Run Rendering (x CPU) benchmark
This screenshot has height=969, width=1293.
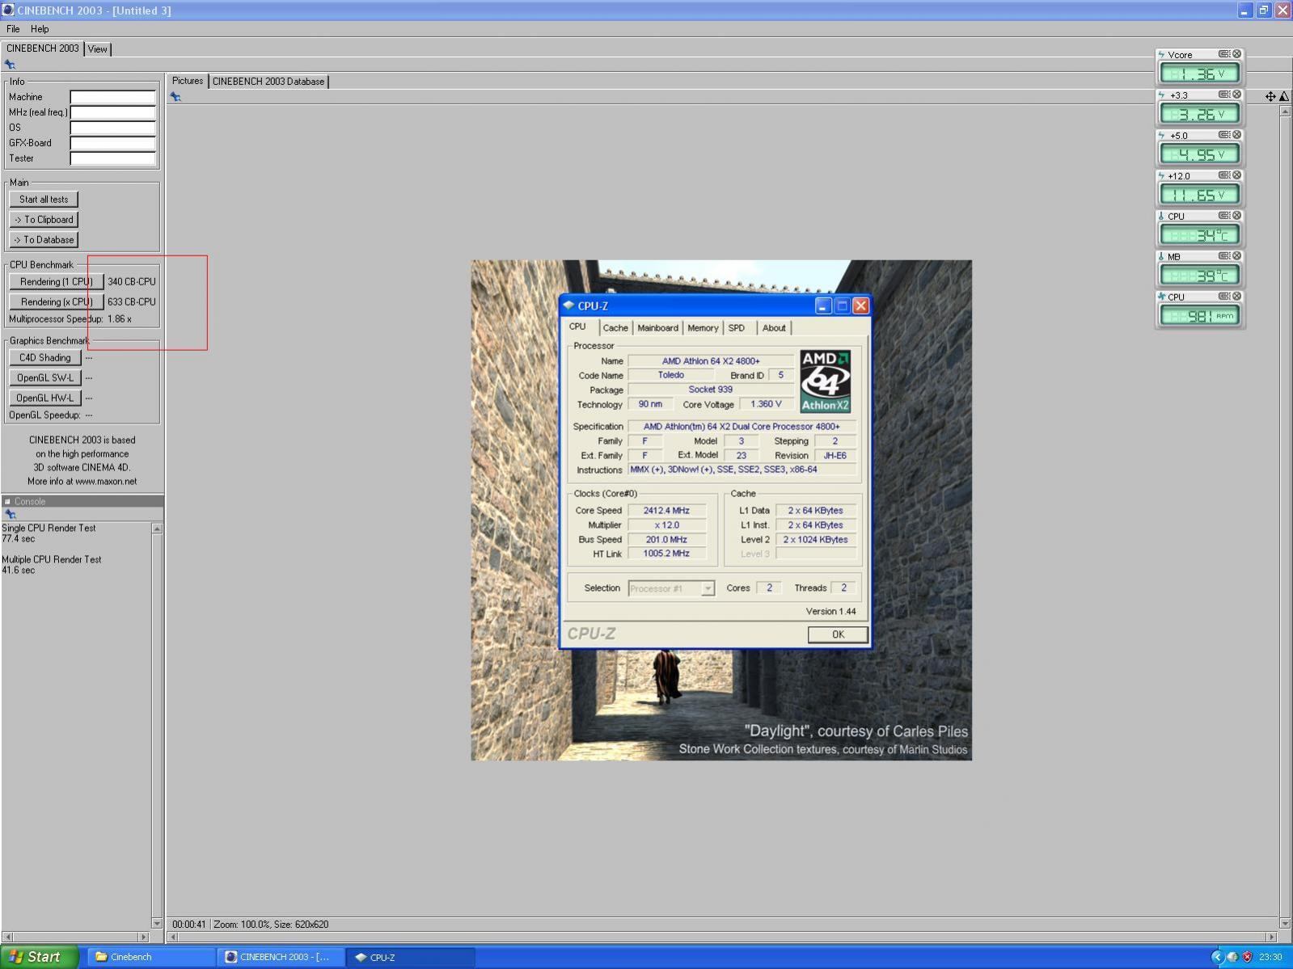click(x=57, y=302)
